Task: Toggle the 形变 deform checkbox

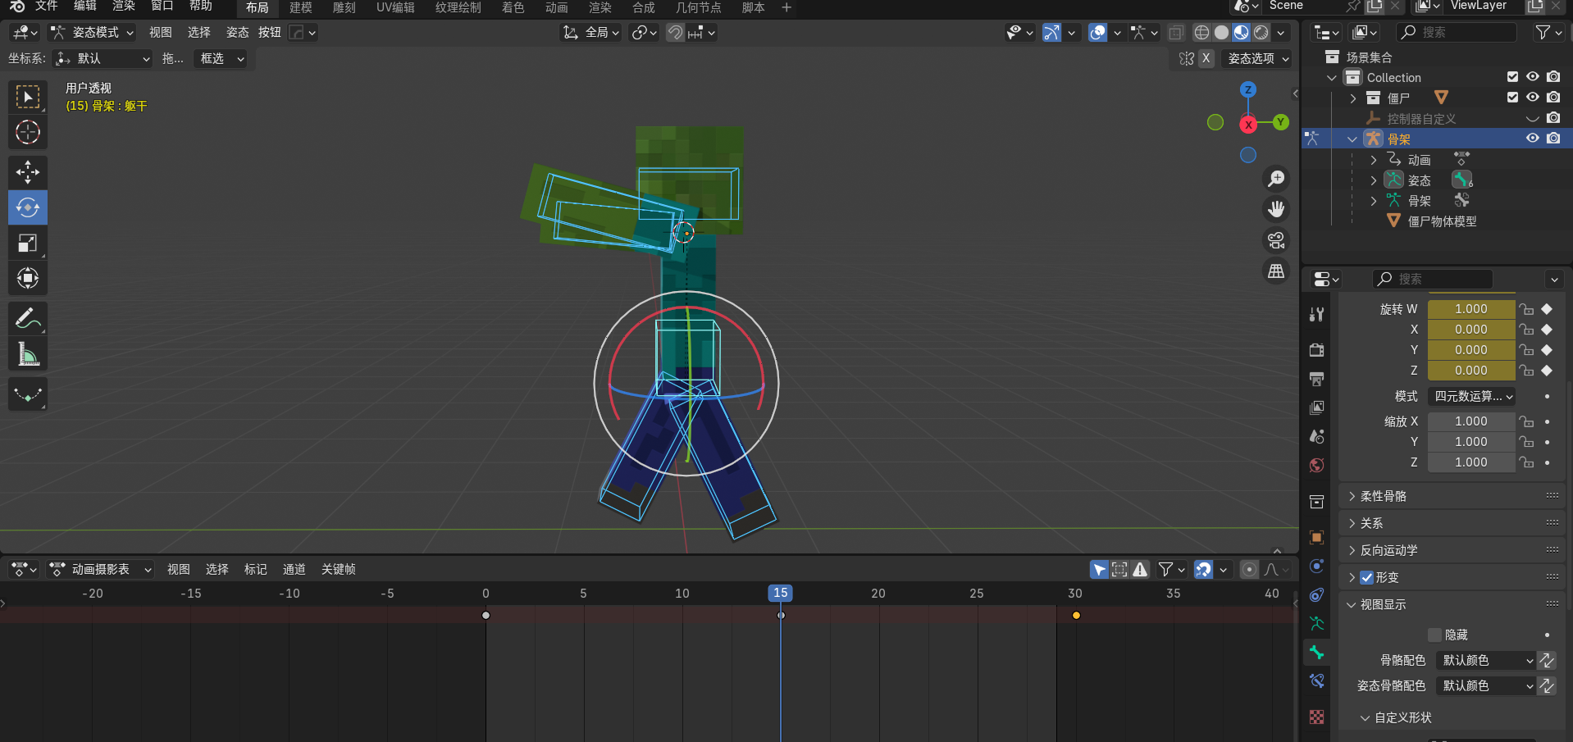Action: tap(1366, 577)
